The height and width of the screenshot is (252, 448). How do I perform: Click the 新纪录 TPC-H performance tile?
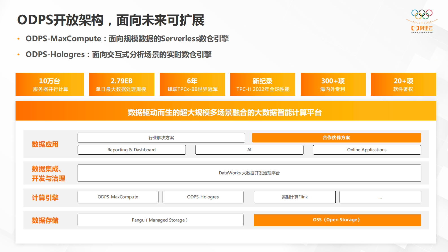click(263, 84)
